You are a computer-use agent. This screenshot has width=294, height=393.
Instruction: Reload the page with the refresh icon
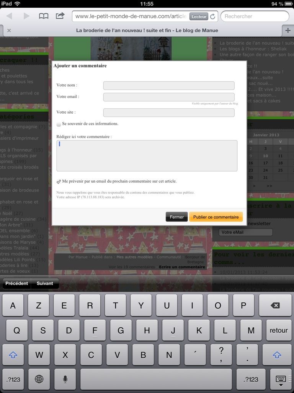(x=213, y=17)
